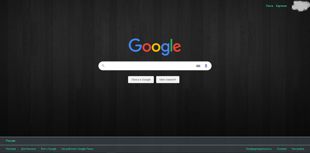This screenshot has width=310, height=153.
Task: Click the magnifier icon in search box
Action: pyautogui.click(x=103, y=66)
